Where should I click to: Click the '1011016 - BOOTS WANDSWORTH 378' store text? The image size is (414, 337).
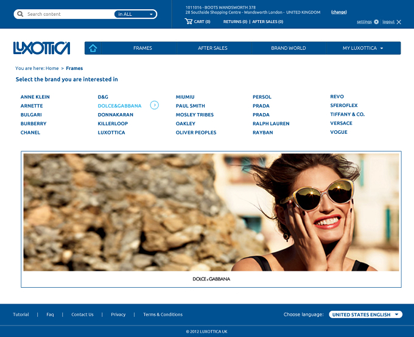click(220, 7)
